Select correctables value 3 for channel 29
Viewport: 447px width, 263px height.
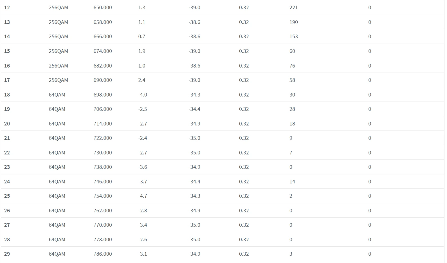coord(291,254)
